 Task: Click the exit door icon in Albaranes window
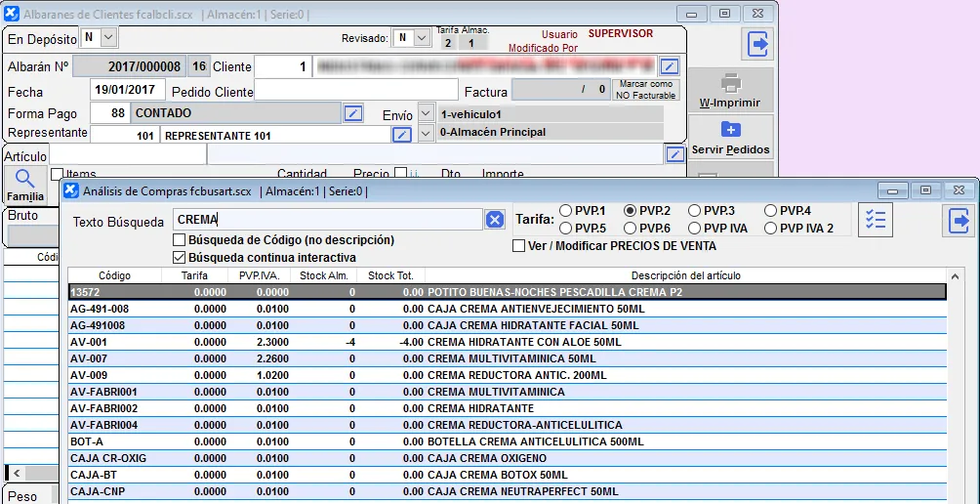click(x=758, y=44)
